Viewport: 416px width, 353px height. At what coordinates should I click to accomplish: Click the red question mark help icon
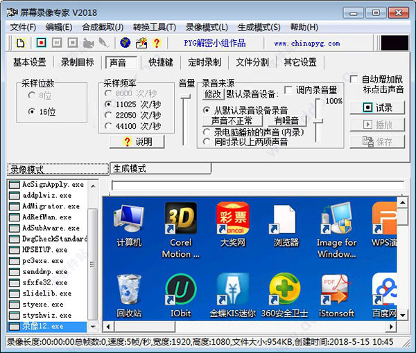pos(157,43)
